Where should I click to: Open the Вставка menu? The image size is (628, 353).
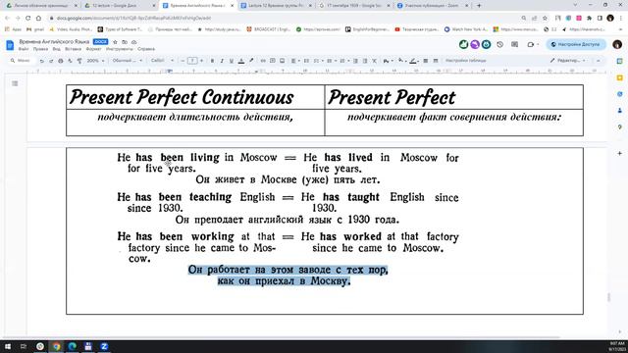[73, 49]
